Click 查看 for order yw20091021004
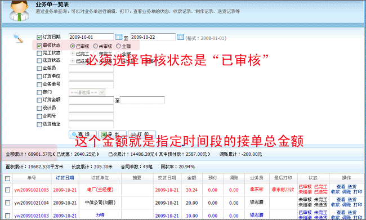This screenshot has height=220, width=366. coord(341,200)
